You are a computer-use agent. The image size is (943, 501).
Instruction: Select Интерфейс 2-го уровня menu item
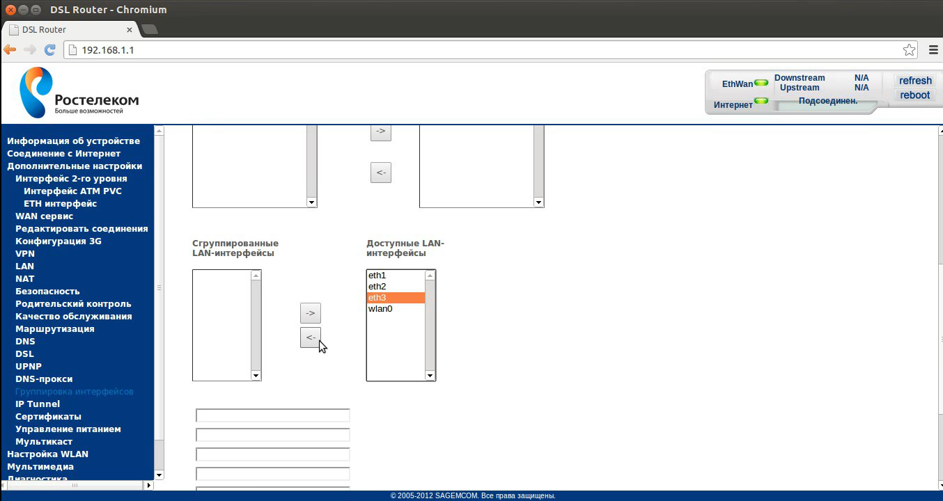click(71, 178)
